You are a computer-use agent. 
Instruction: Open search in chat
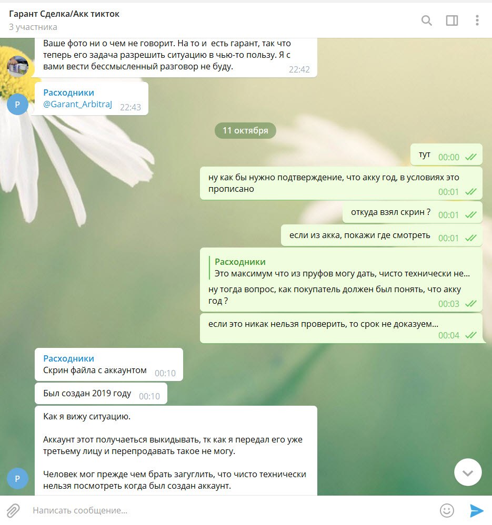point(426,20)
